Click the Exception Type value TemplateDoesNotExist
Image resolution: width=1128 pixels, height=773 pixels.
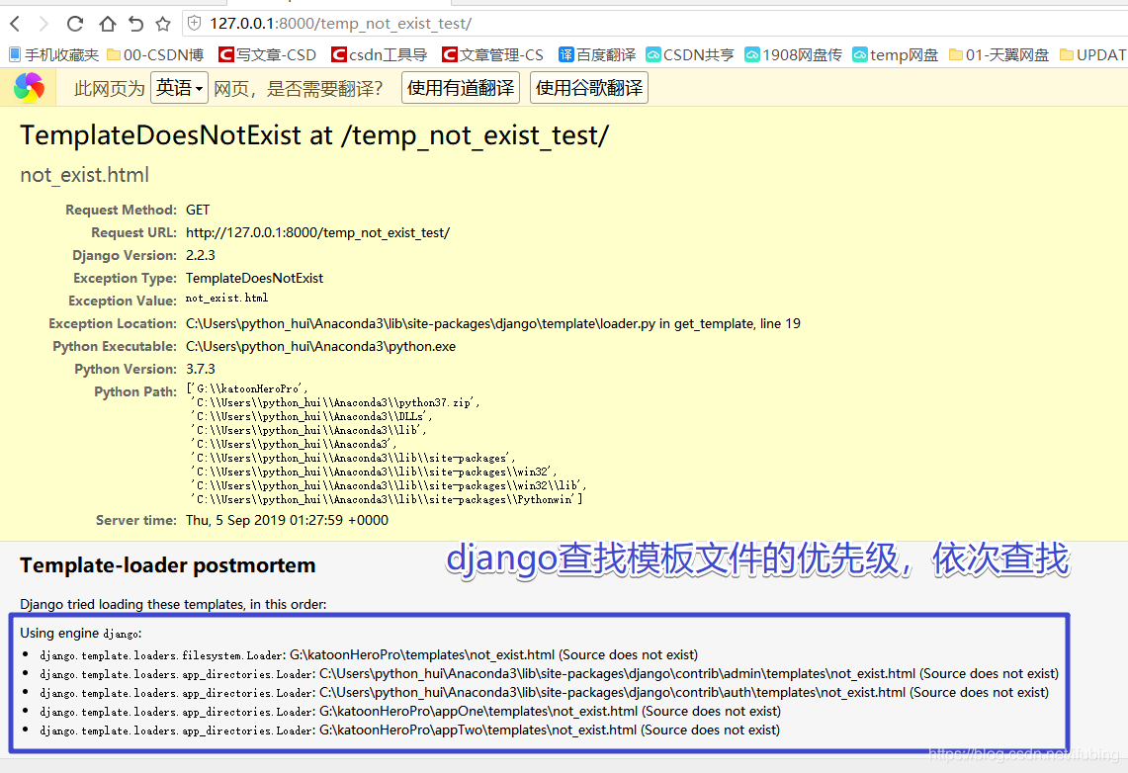[x=254, y=279]
